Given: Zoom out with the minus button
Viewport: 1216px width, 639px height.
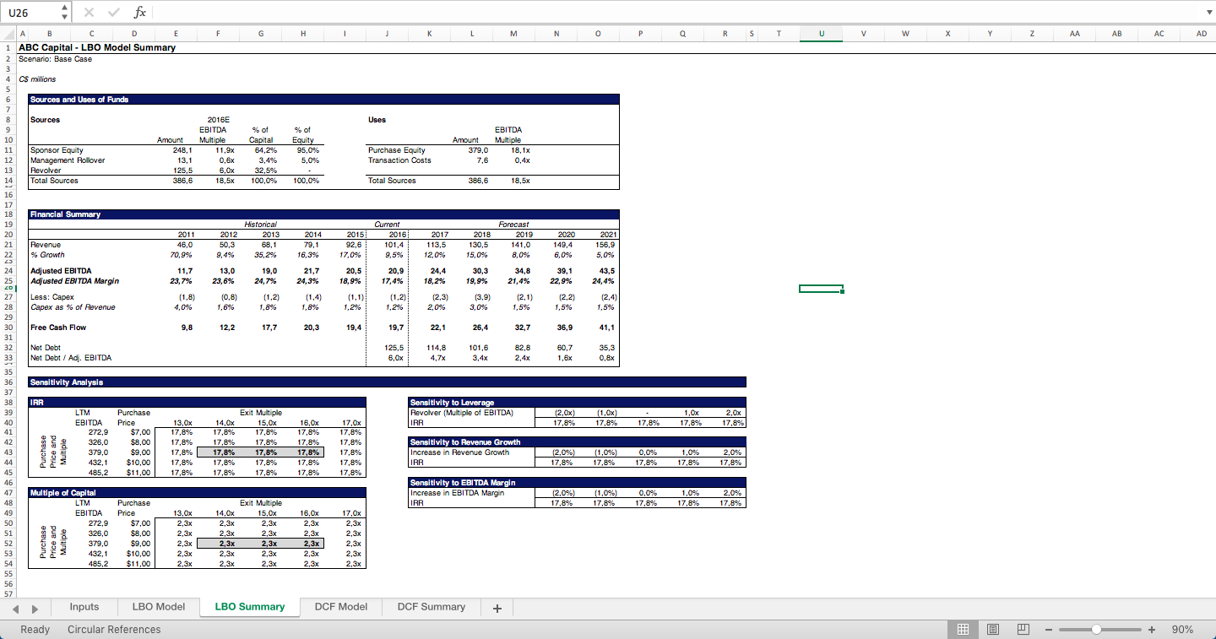Looking at the screenshot, I should (1048, 630).
